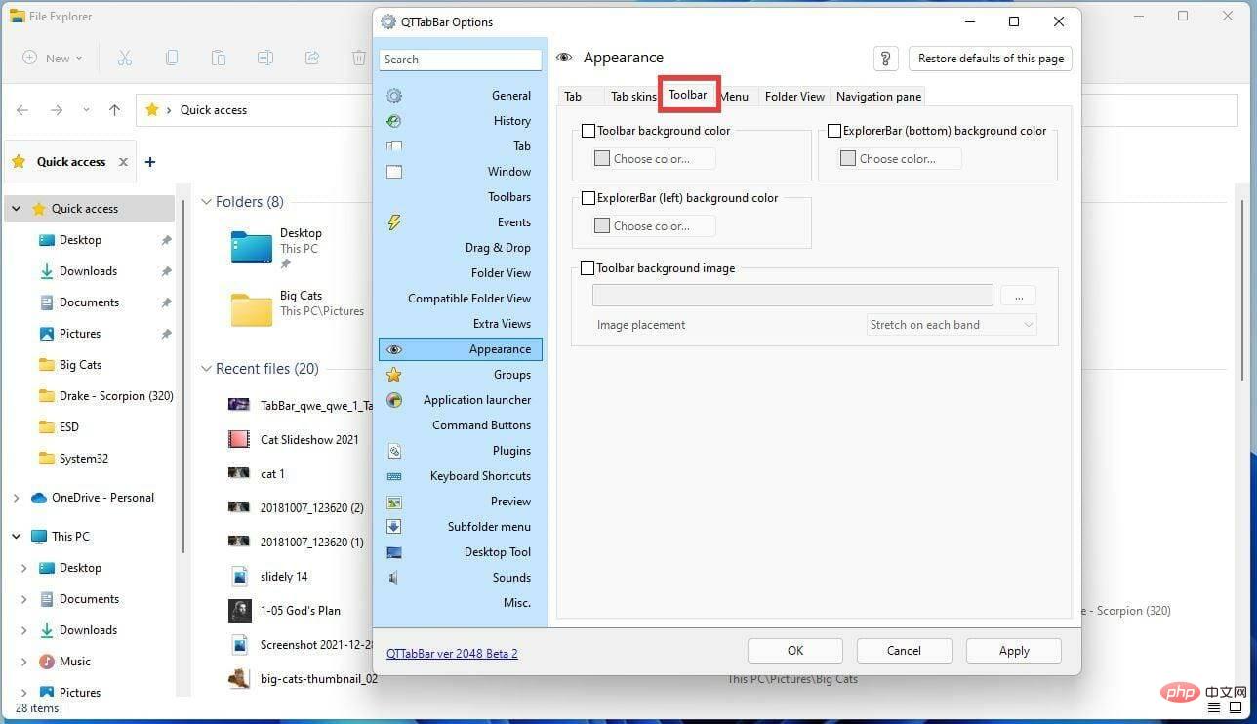Click the Plugins icon in options list
Image resolution: width=1257 pixels, height=724 pixels.
[x=394, y=451]
